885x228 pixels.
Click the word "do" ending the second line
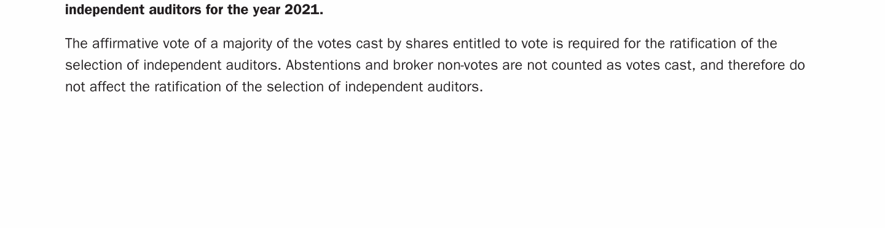pos(797,65)
